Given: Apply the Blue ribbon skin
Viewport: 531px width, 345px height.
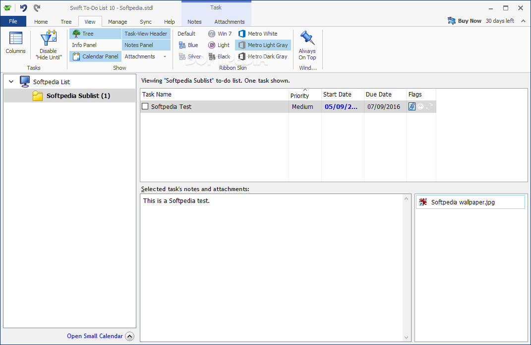Looking at the screenshot, I should pos(188,45).
